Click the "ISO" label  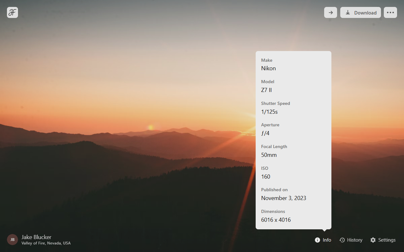[264, 168]
